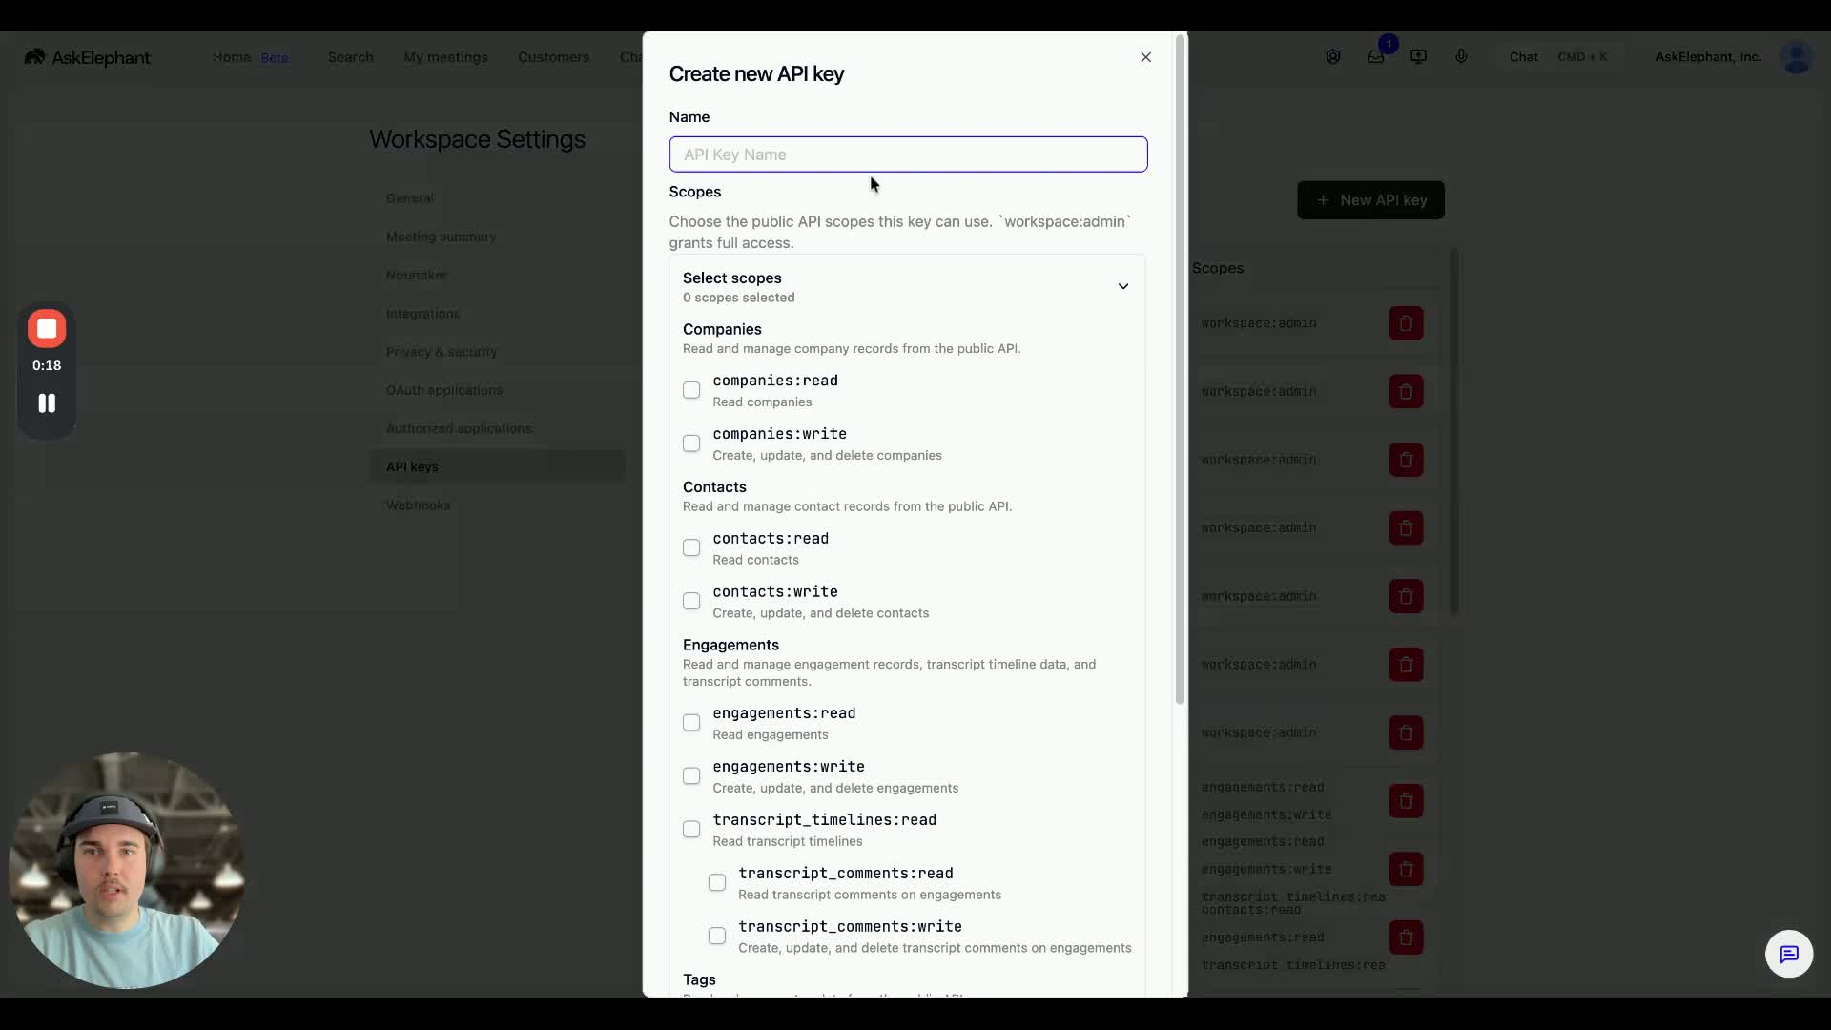Viewport: 1831px width, 1030px height.
Task: Tick the engagements:read scope checkbox
Action: pyautogui.click(x=691, y=723)
